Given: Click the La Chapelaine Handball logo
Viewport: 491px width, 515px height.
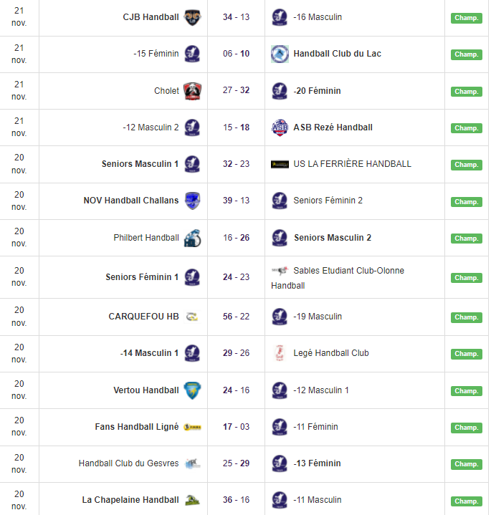Looking at the screenshot, I should 192,500.
